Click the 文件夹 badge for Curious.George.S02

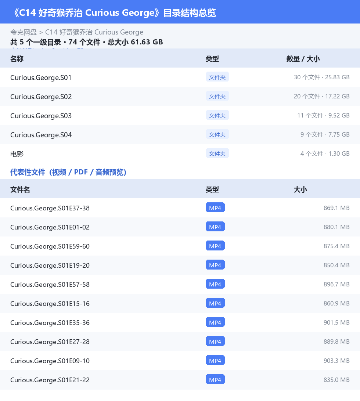[217, 96]
